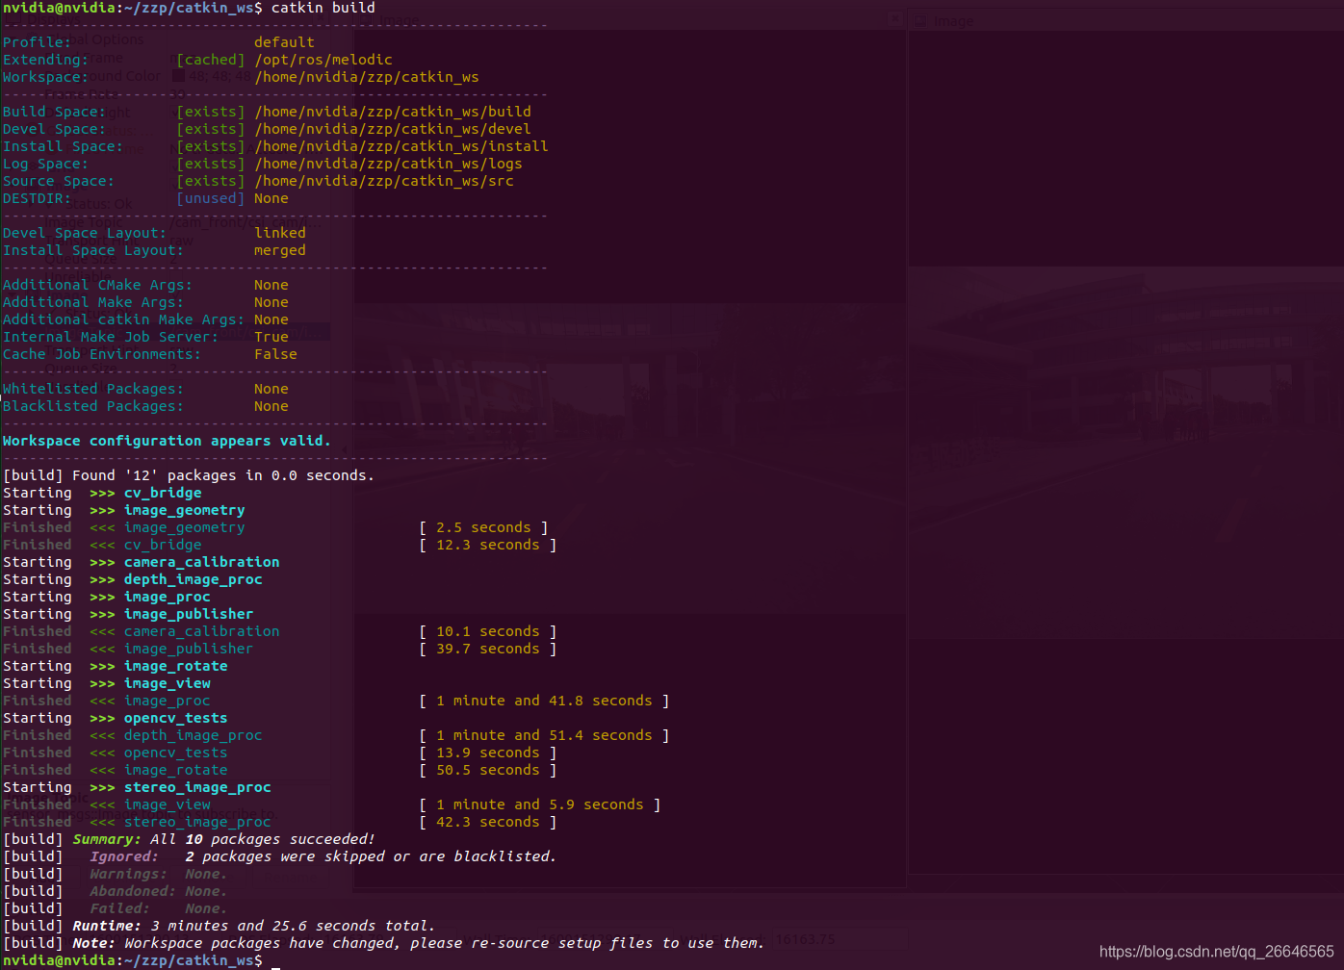Click the '[cached]' tag beside Extending
The image size is (1344, 970).
[211, 60]
